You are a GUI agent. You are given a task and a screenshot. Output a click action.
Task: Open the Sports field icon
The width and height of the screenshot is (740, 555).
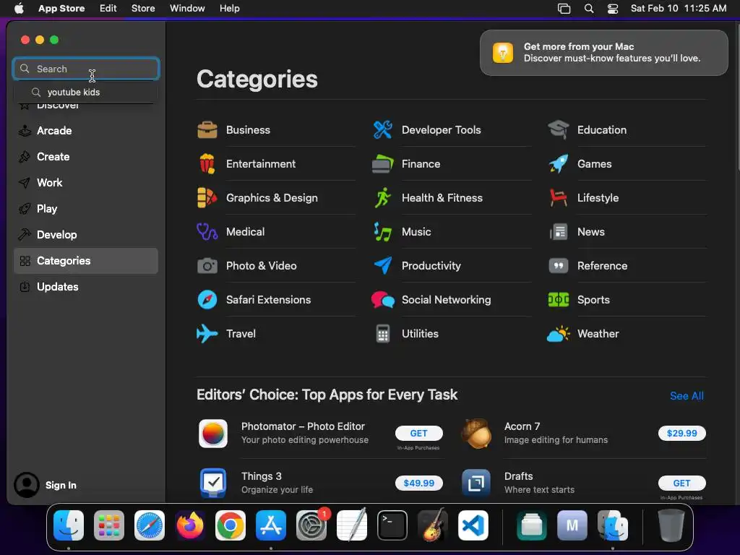point(559,300)
